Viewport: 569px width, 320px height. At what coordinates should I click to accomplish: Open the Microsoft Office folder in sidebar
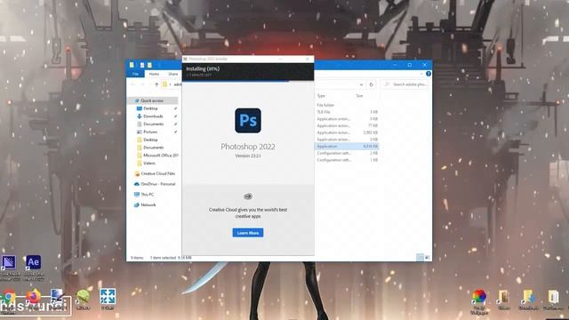click(158, 156)
